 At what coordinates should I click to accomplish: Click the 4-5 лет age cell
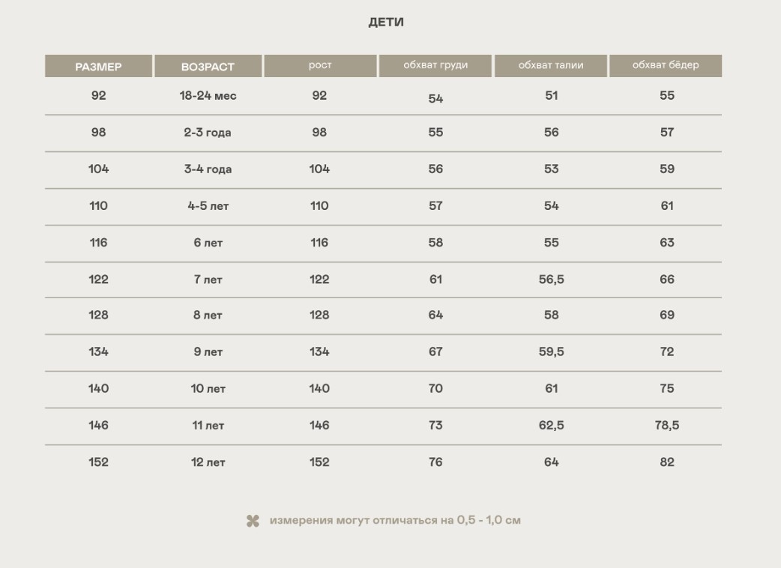pyautogui.click(x=208, y=205)
